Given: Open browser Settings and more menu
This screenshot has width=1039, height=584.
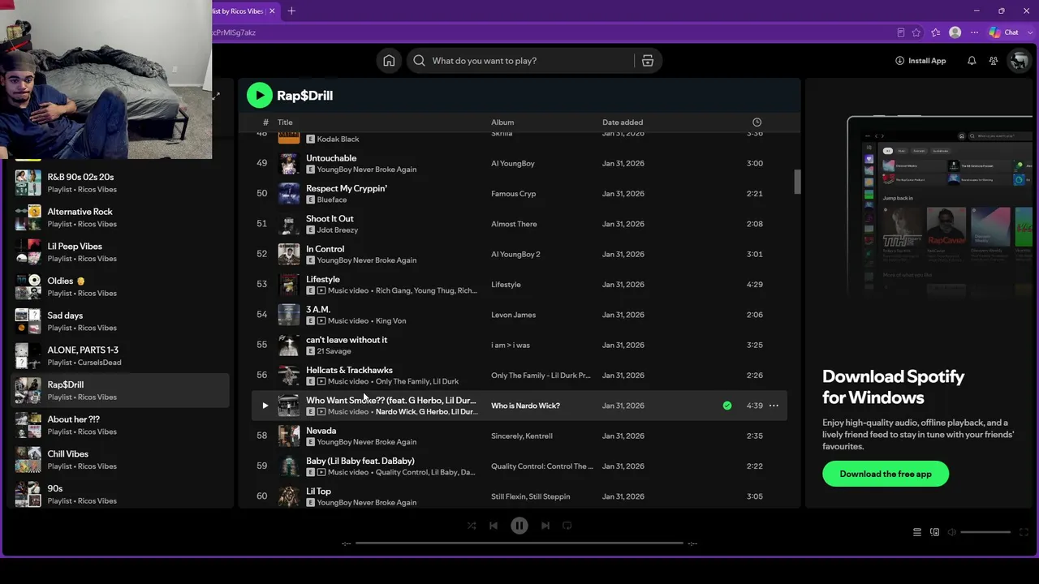Looking at the screenshot, I should [x=974, y=32].
